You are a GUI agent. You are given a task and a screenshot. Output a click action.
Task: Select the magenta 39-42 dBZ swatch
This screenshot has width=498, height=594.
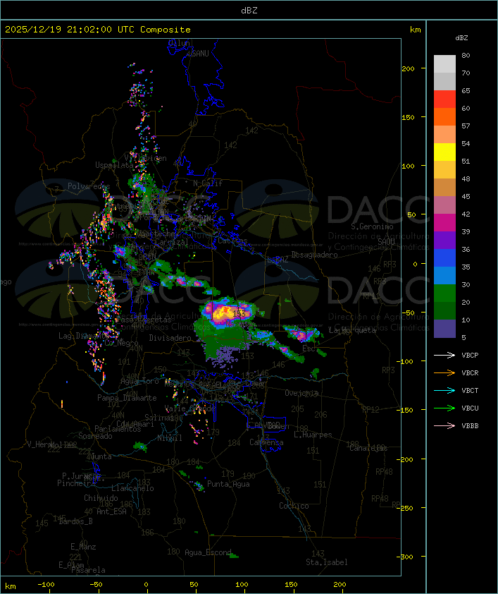point(444,223)
